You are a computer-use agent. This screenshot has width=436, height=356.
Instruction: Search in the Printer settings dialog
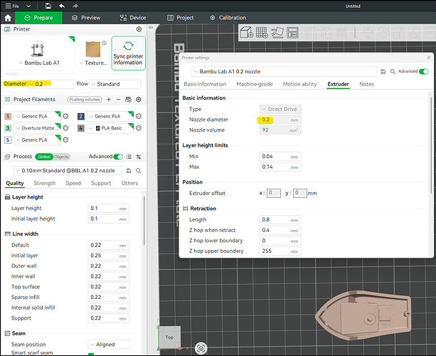coord(393,71)
